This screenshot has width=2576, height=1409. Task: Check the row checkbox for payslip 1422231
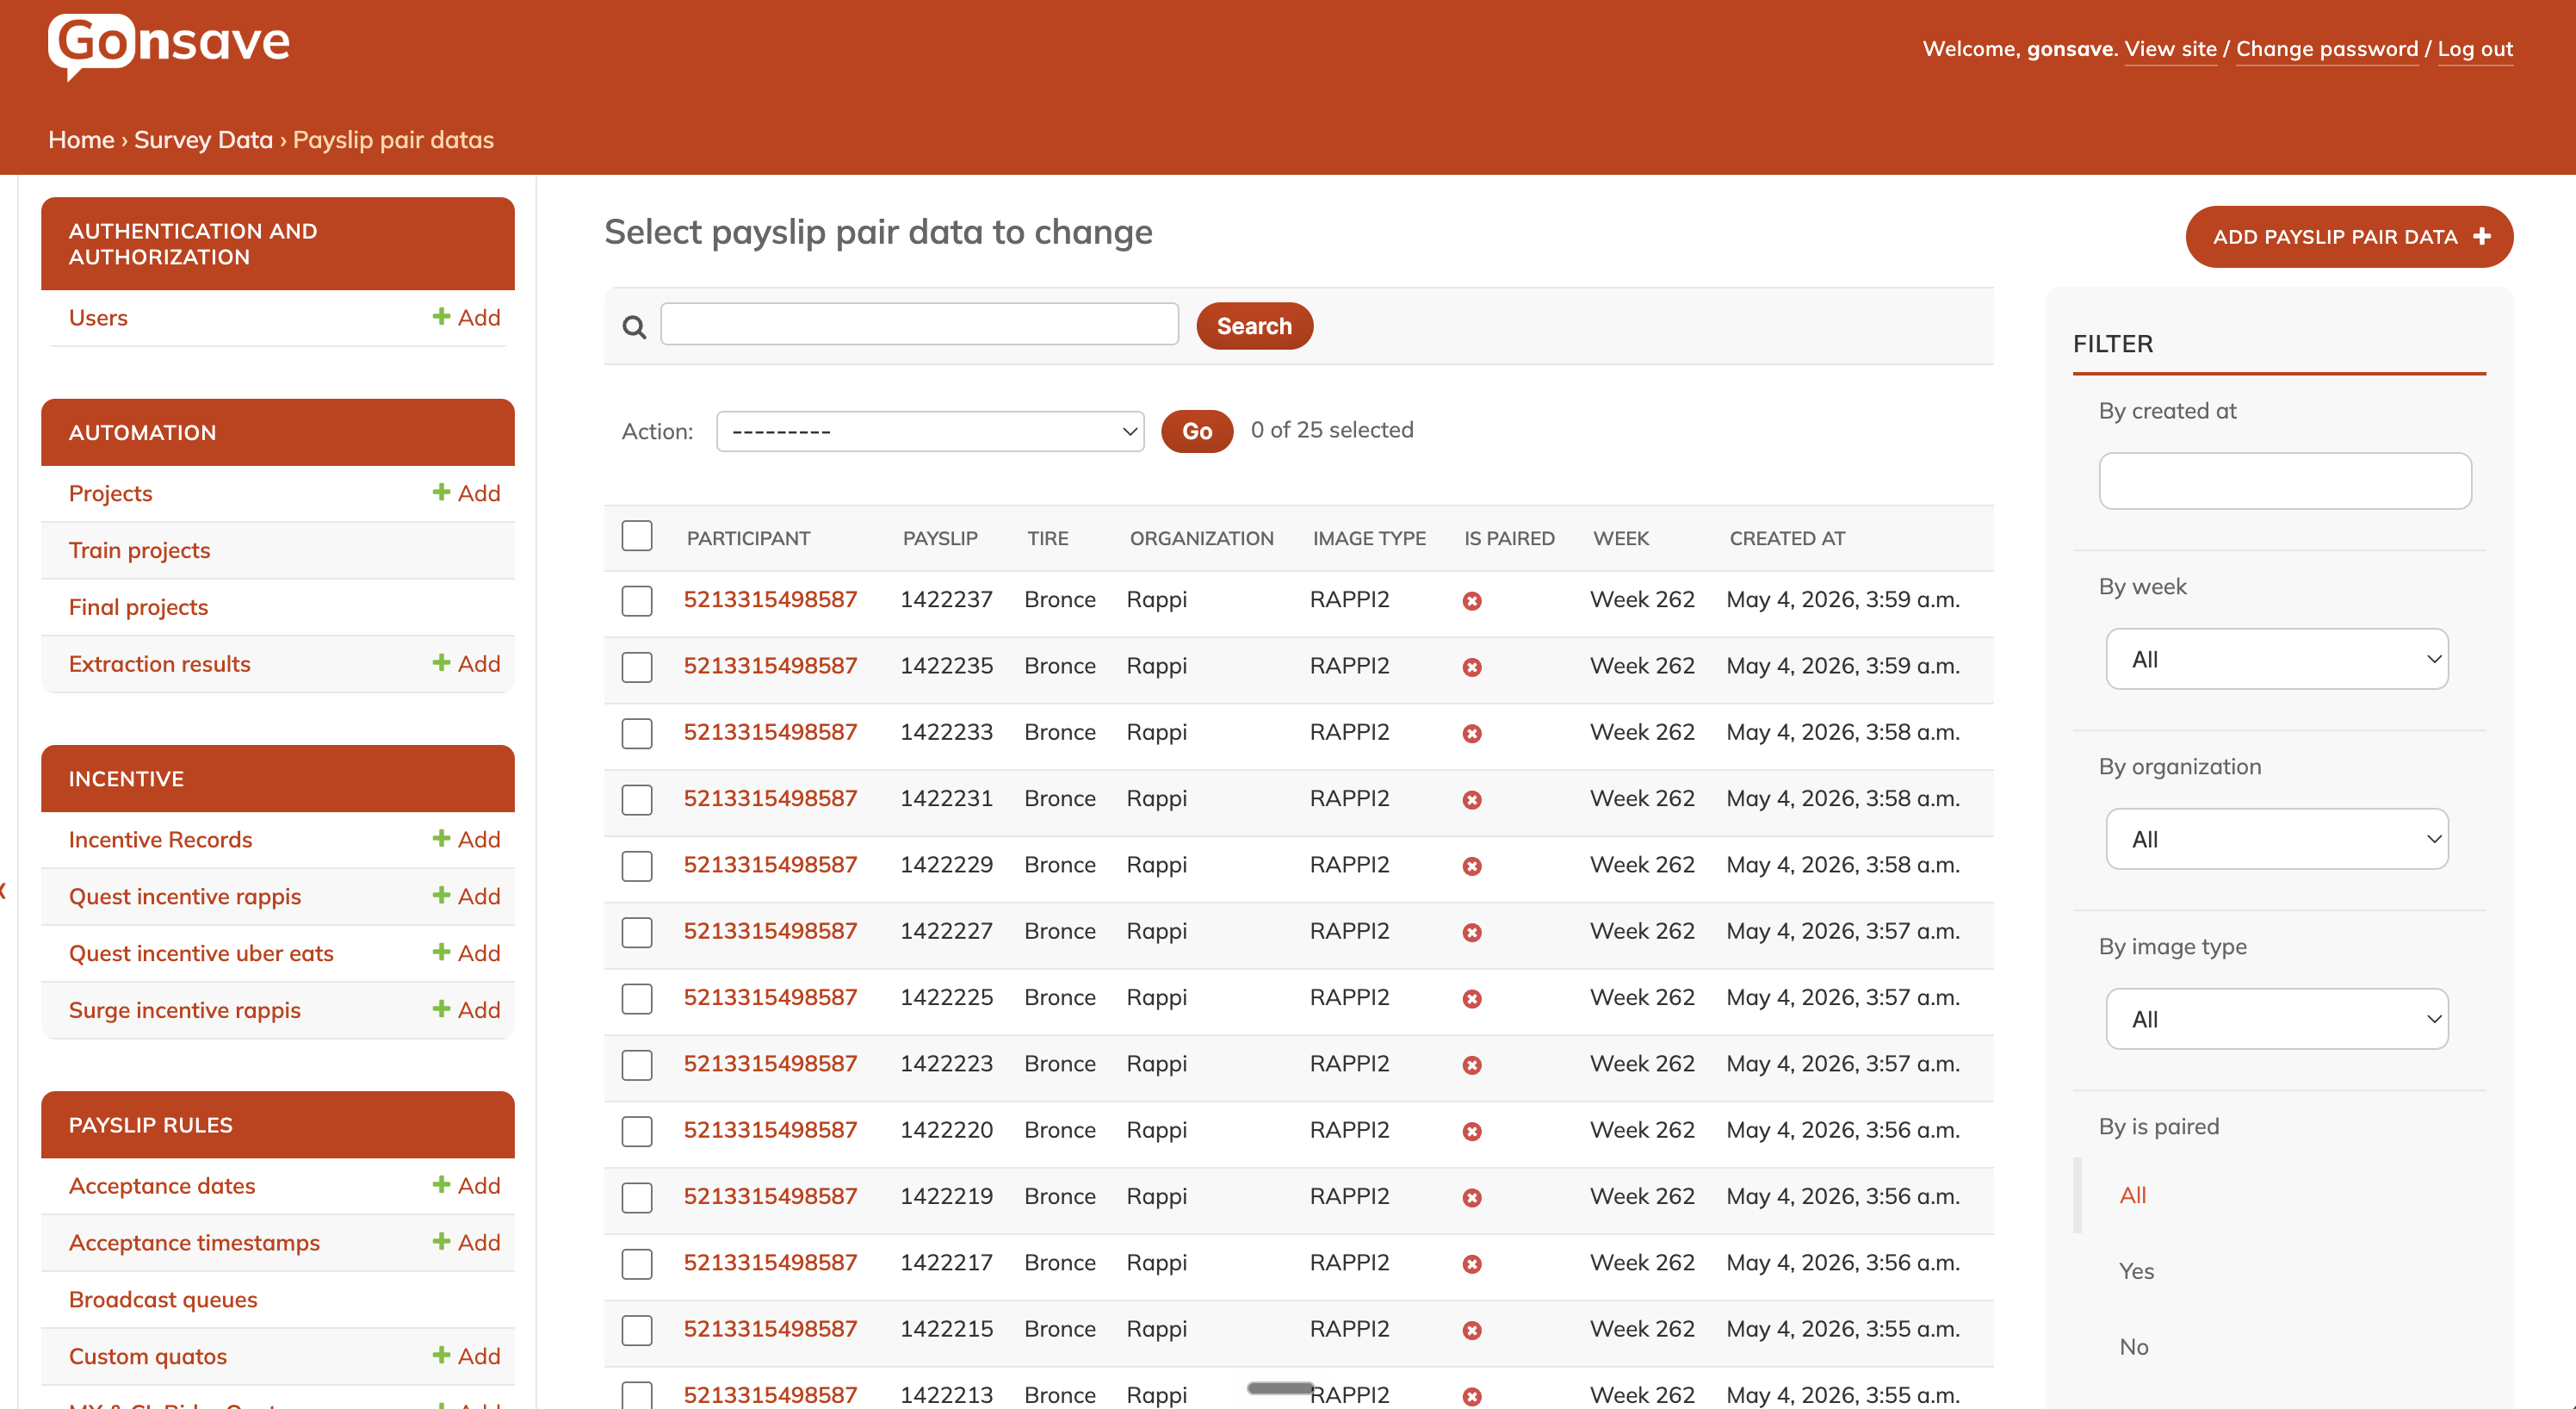[x=637, y=800]
